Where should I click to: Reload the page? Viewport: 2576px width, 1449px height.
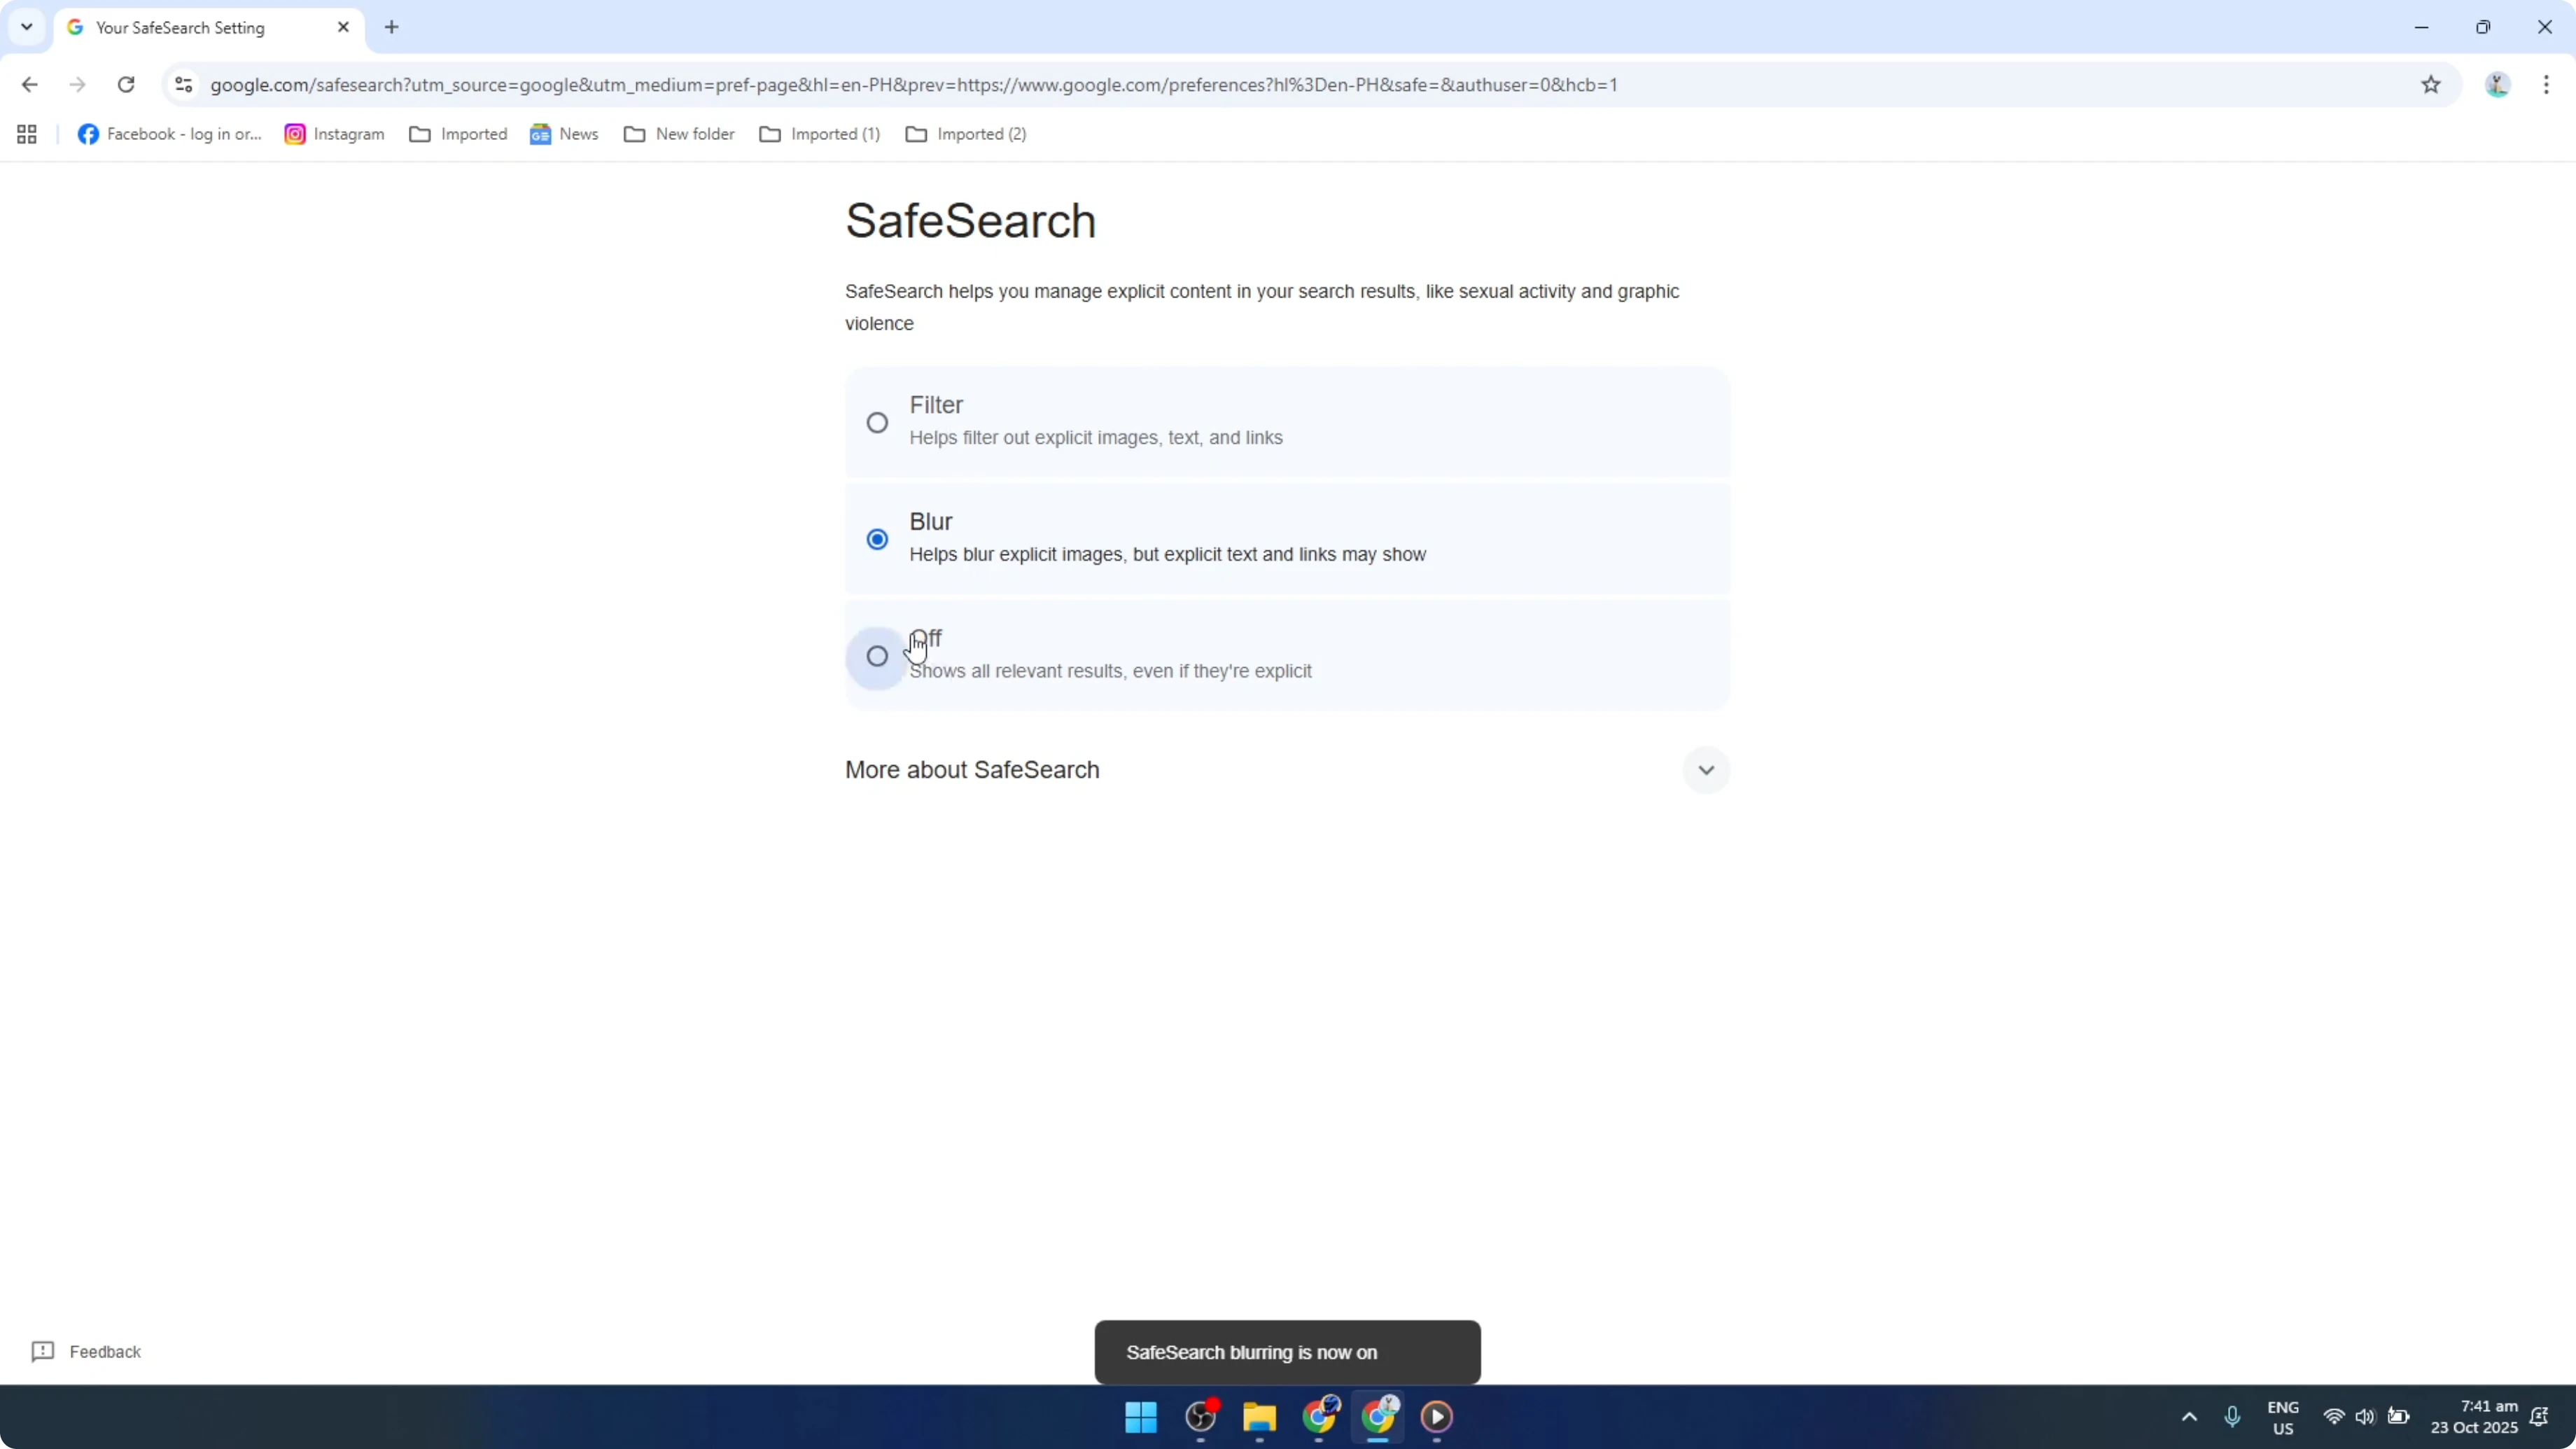[126, 85]
